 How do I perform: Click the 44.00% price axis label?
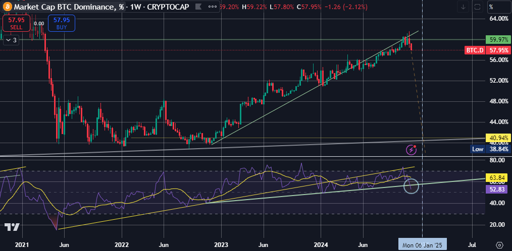(x=499, y=122)
